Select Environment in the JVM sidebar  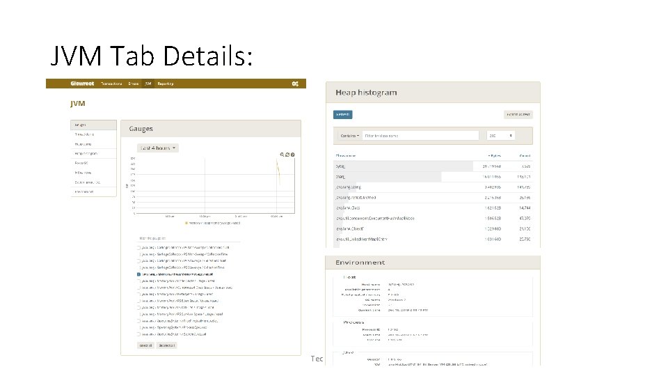(93, 192)
